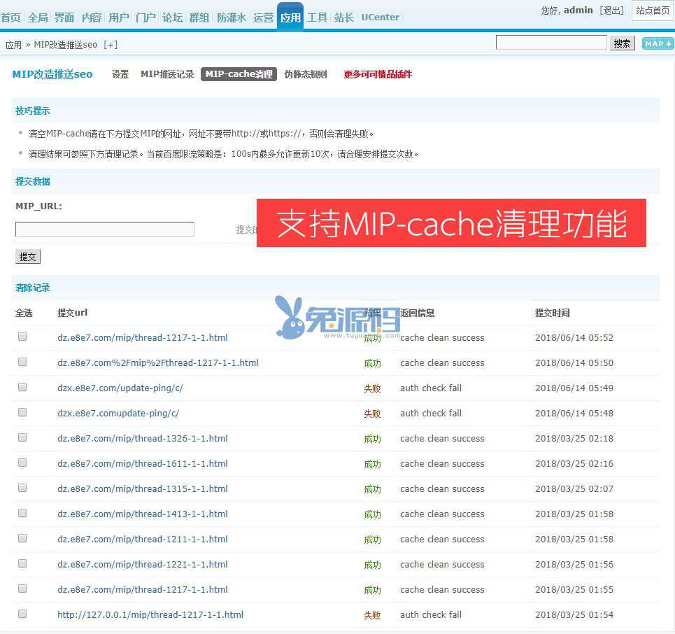Open dzx.e8e7.com/update-ping/c/ link
Viewport: 675px width, 634px height.
tap(120, 388)
